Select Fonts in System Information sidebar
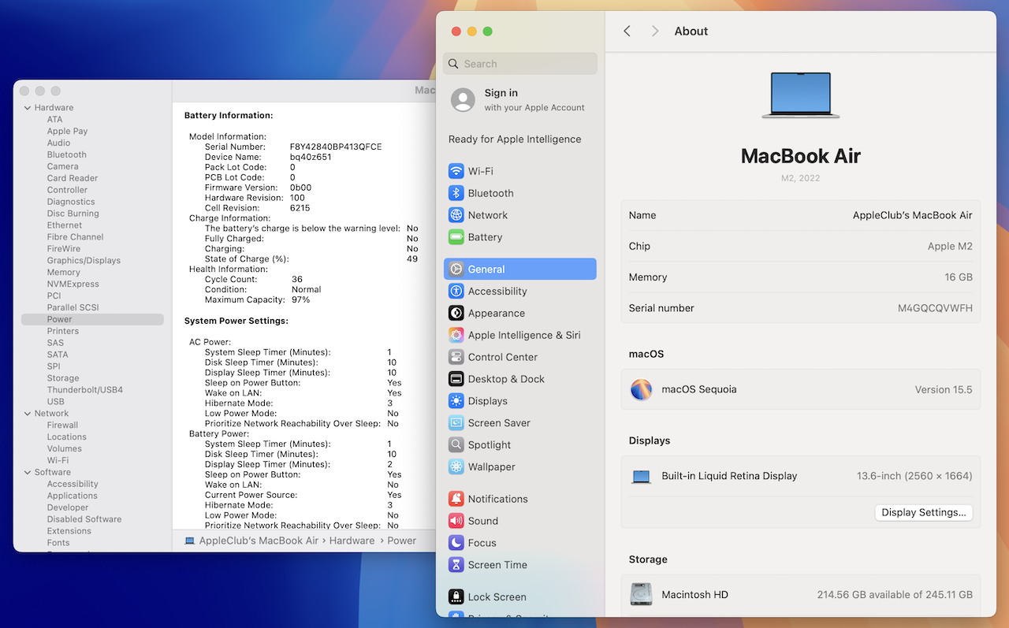Image resolution: width=1009 pixels, height=628 pixels. click(58, 543)
